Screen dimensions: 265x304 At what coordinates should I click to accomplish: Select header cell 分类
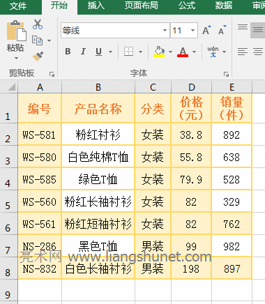pyautogui.click(x=153, y=109)
